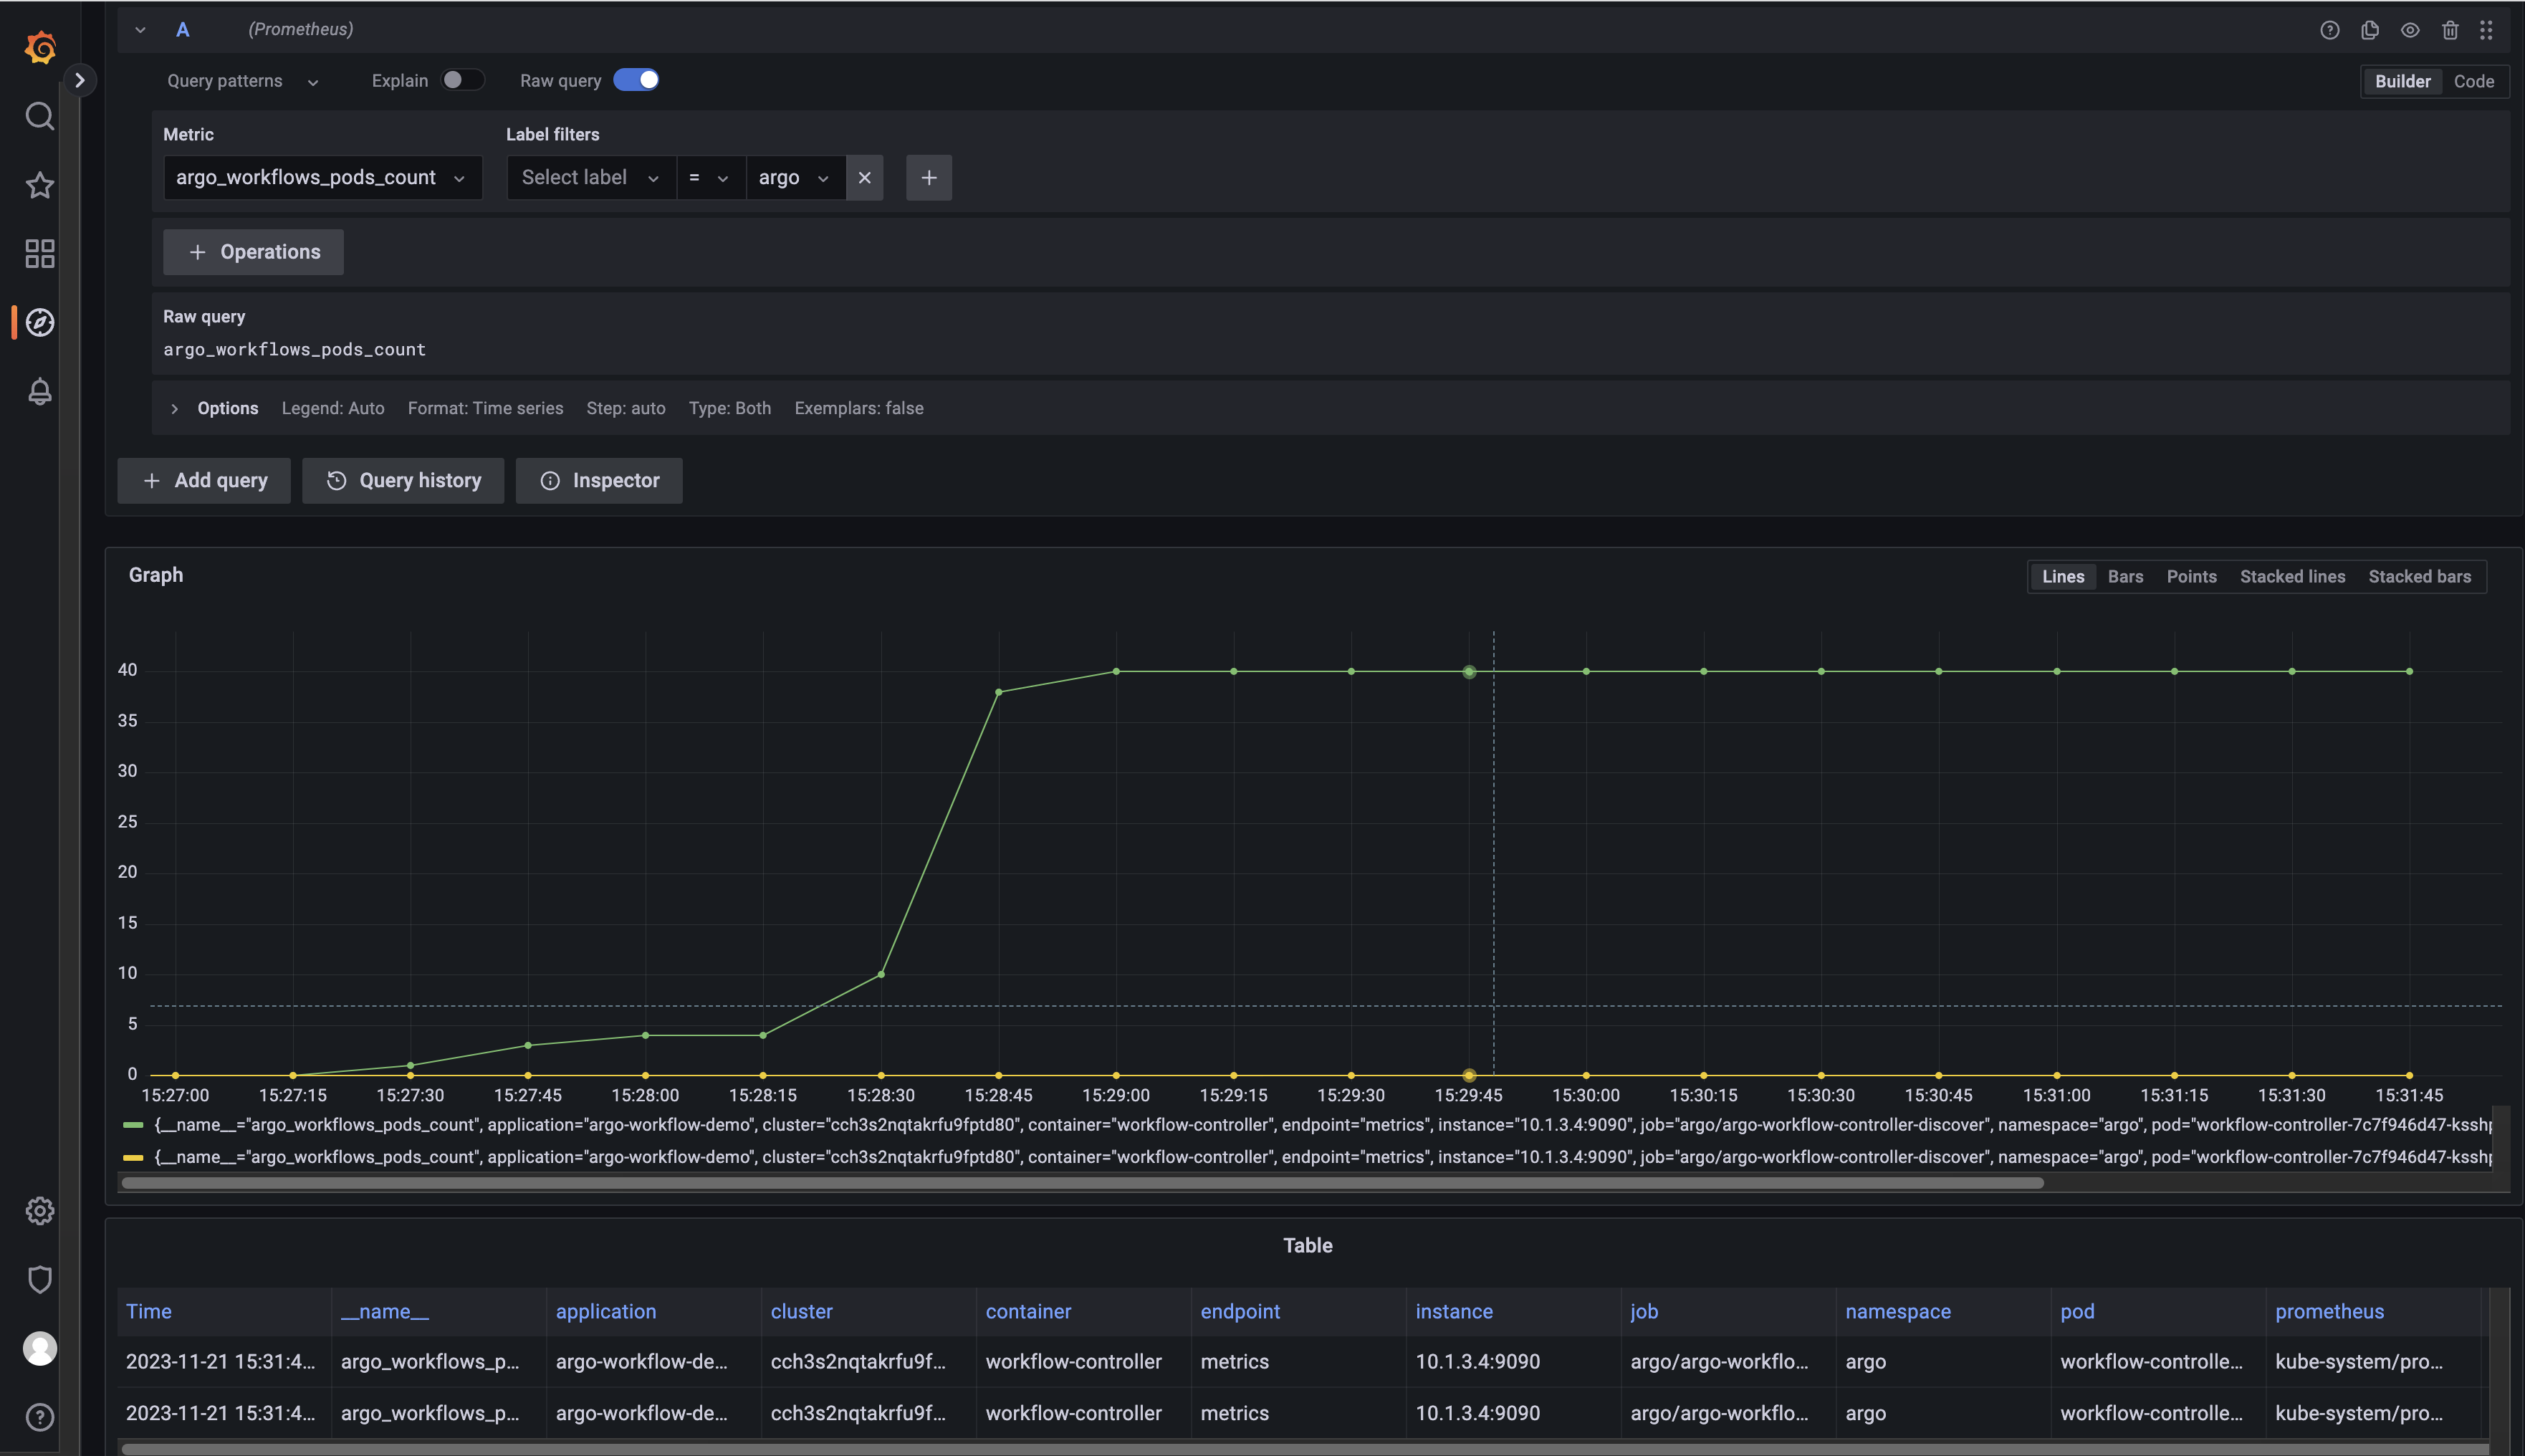This screenshot has height=1456, width=2525.
Task: Open the Select label dropdown
Action: [x=590, y=177]
